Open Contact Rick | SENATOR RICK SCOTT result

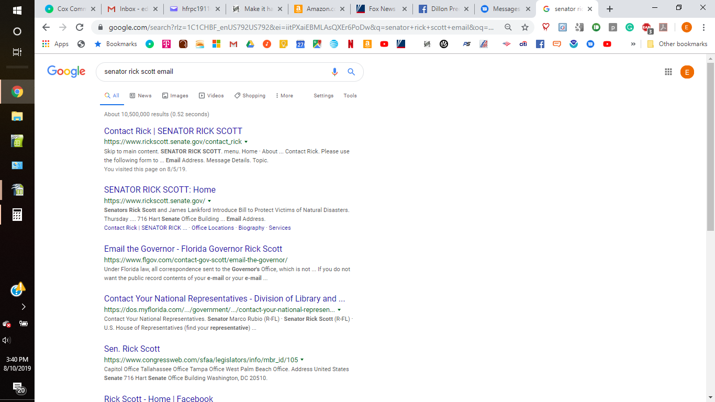(x=173, y=131)
